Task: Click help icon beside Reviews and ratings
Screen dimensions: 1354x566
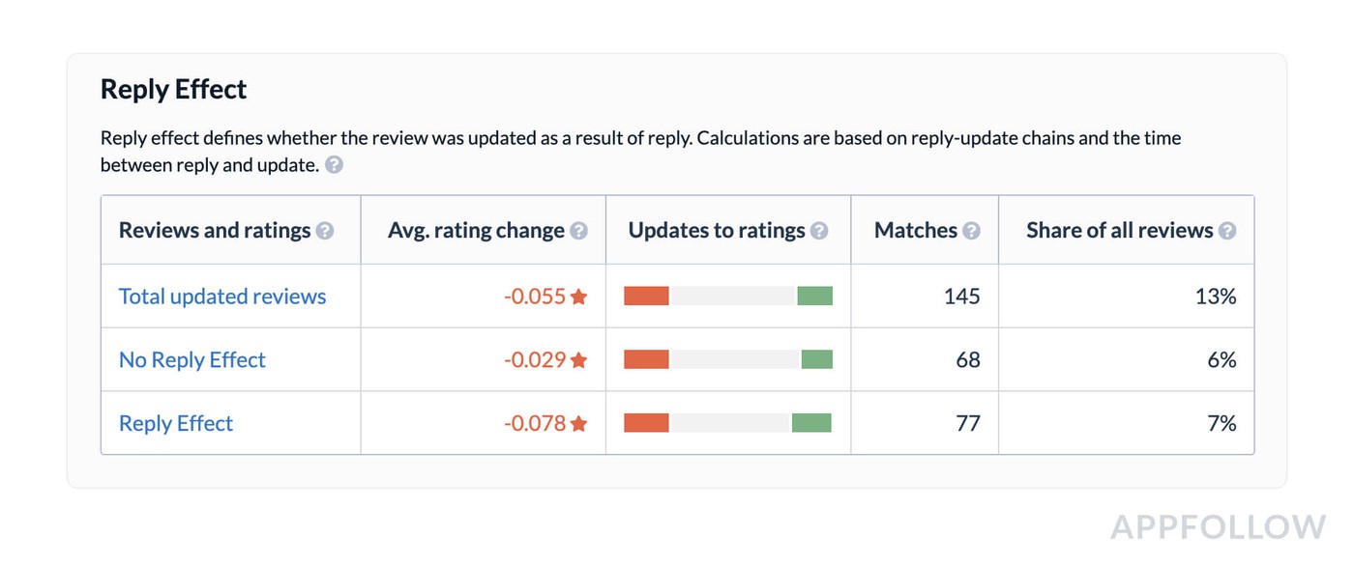Action: pos(325,231)
